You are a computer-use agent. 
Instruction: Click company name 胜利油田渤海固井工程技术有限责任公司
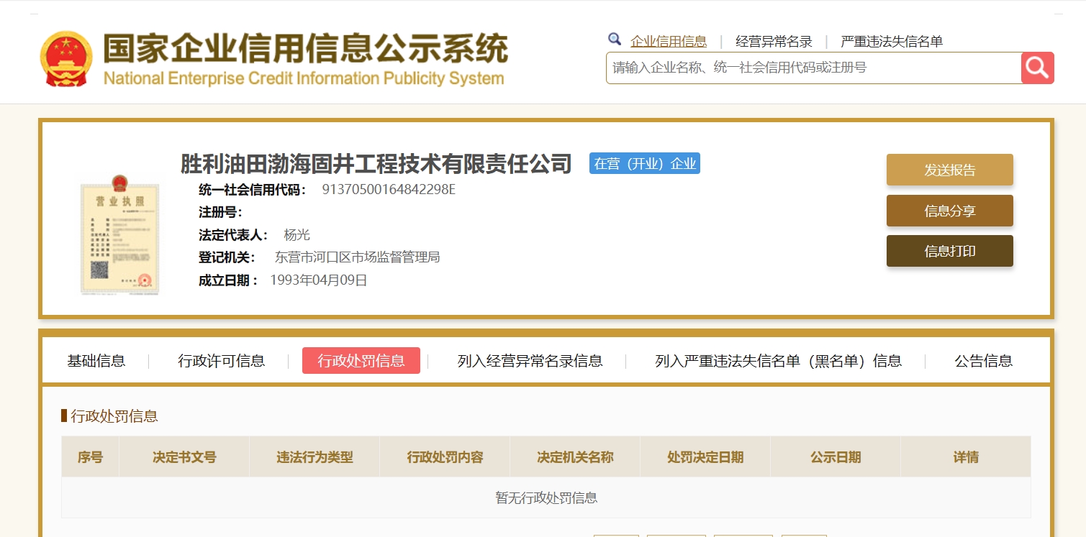[x=376, y=164]
